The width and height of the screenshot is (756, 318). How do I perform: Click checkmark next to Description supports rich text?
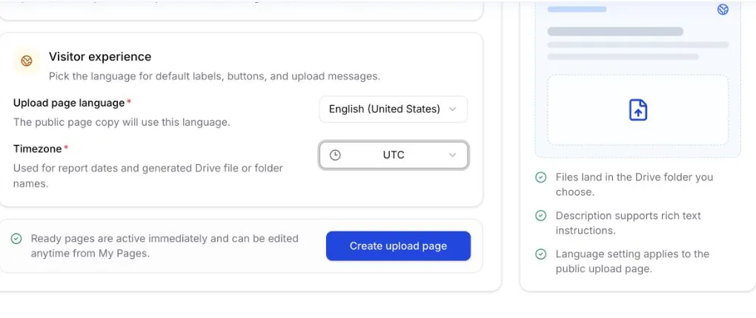tap(541, 215)
